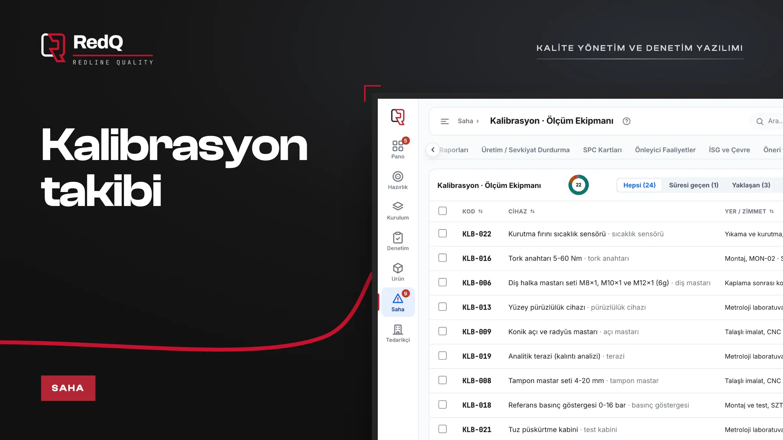Check the KLB-022 row checkbox
783x440 pixels.
point(442,233)
